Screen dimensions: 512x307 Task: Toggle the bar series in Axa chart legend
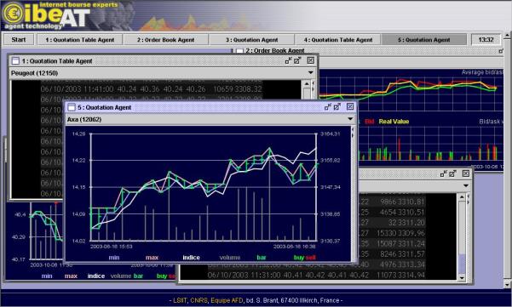262,258
